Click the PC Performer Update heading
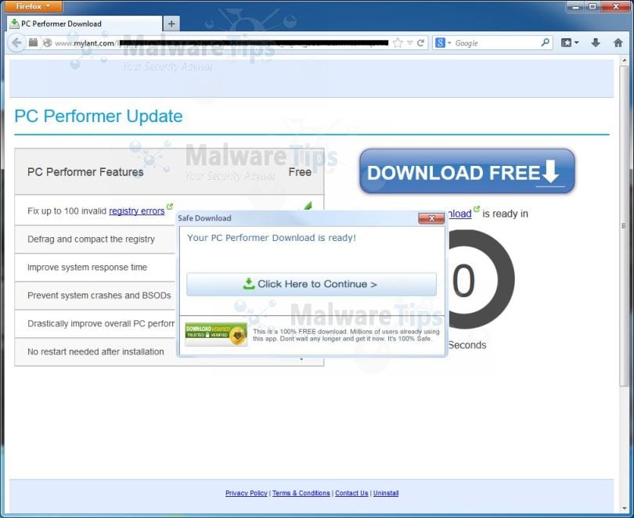Screen dimensions: 634x518 pyautogui.click(x=99, y=117)
